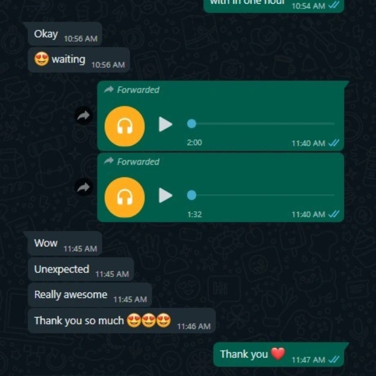Click the Forwarded arrow label on first audio
The height and width of the screenshot is (376, 376).
(x=132, y=90)
